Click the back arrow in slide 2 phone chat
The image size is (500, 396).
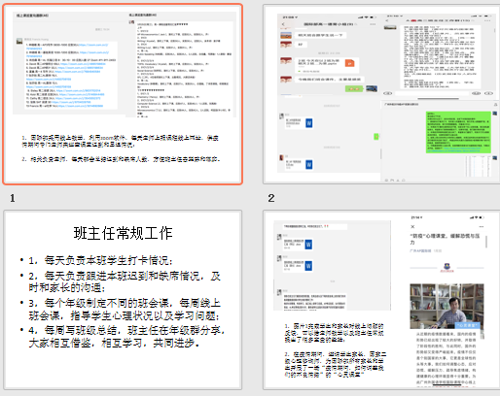[x=283, y=24]
